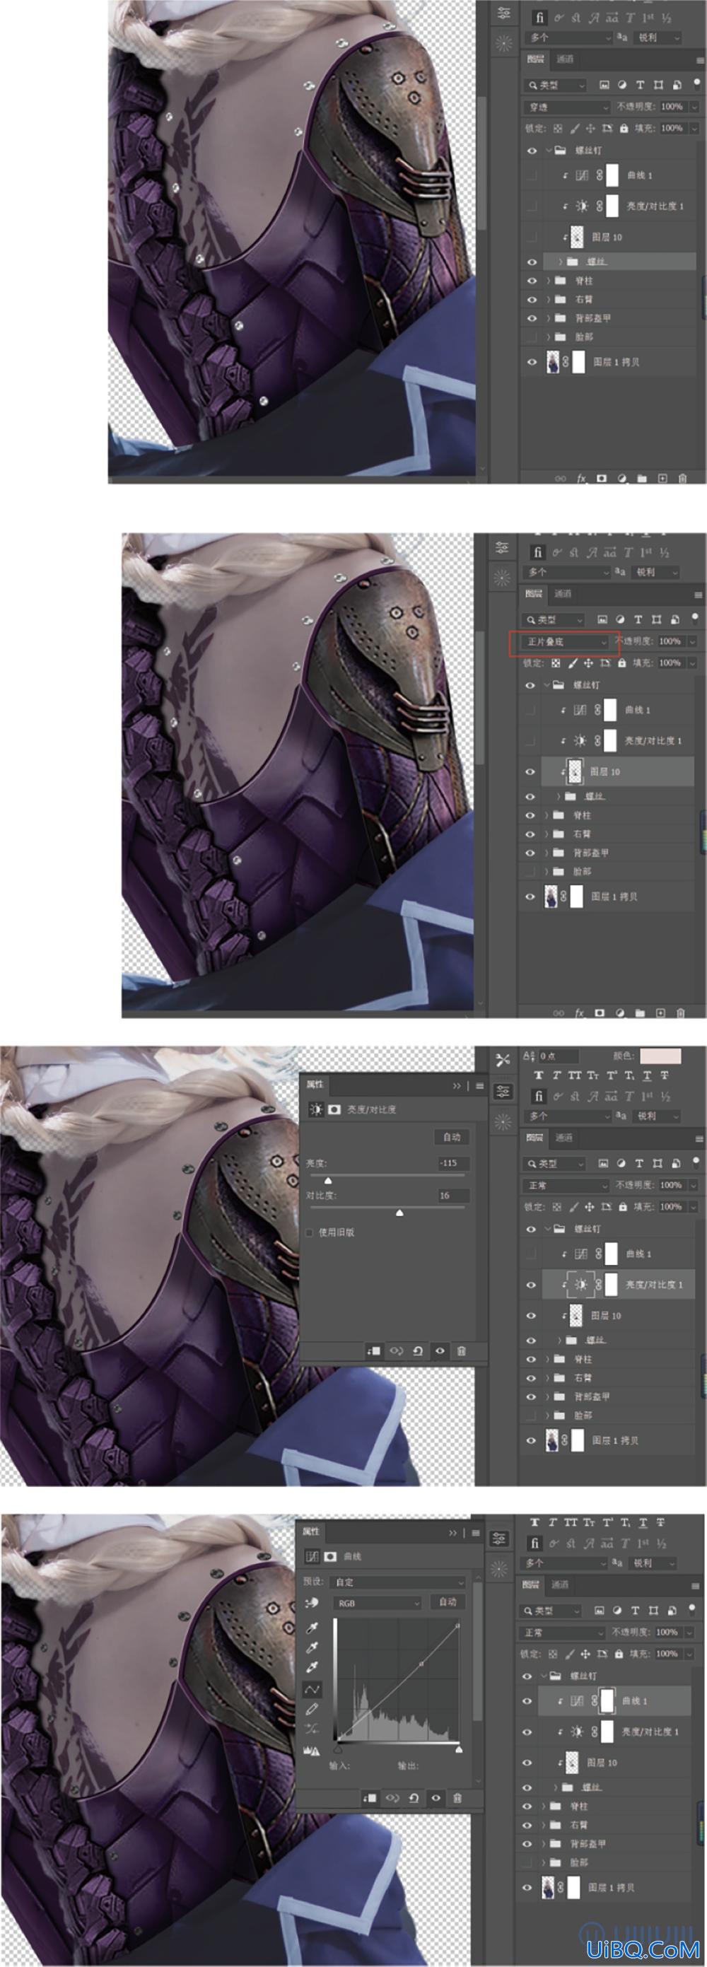
Task: Hide the selected 曲线 1 layer in bottom screenshot
Action: click(x=527, y=1700)
